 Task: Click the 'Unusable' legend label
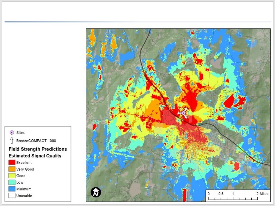pos(24,196)
